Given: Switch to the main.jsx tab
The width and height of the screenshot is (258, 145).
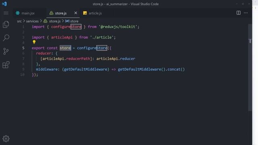Looking at the screenshot, I should 28,13.
